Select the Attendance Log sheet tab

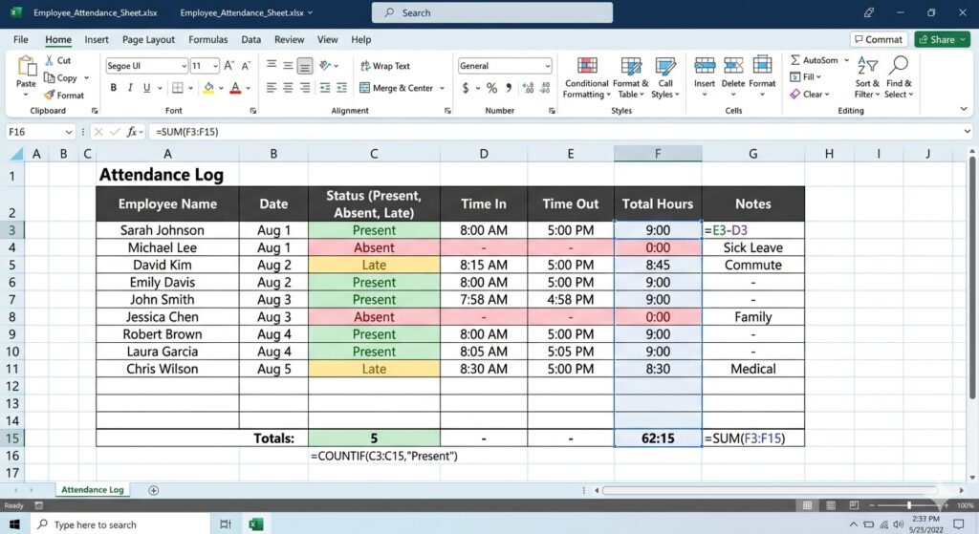click(x=93, y=490)
